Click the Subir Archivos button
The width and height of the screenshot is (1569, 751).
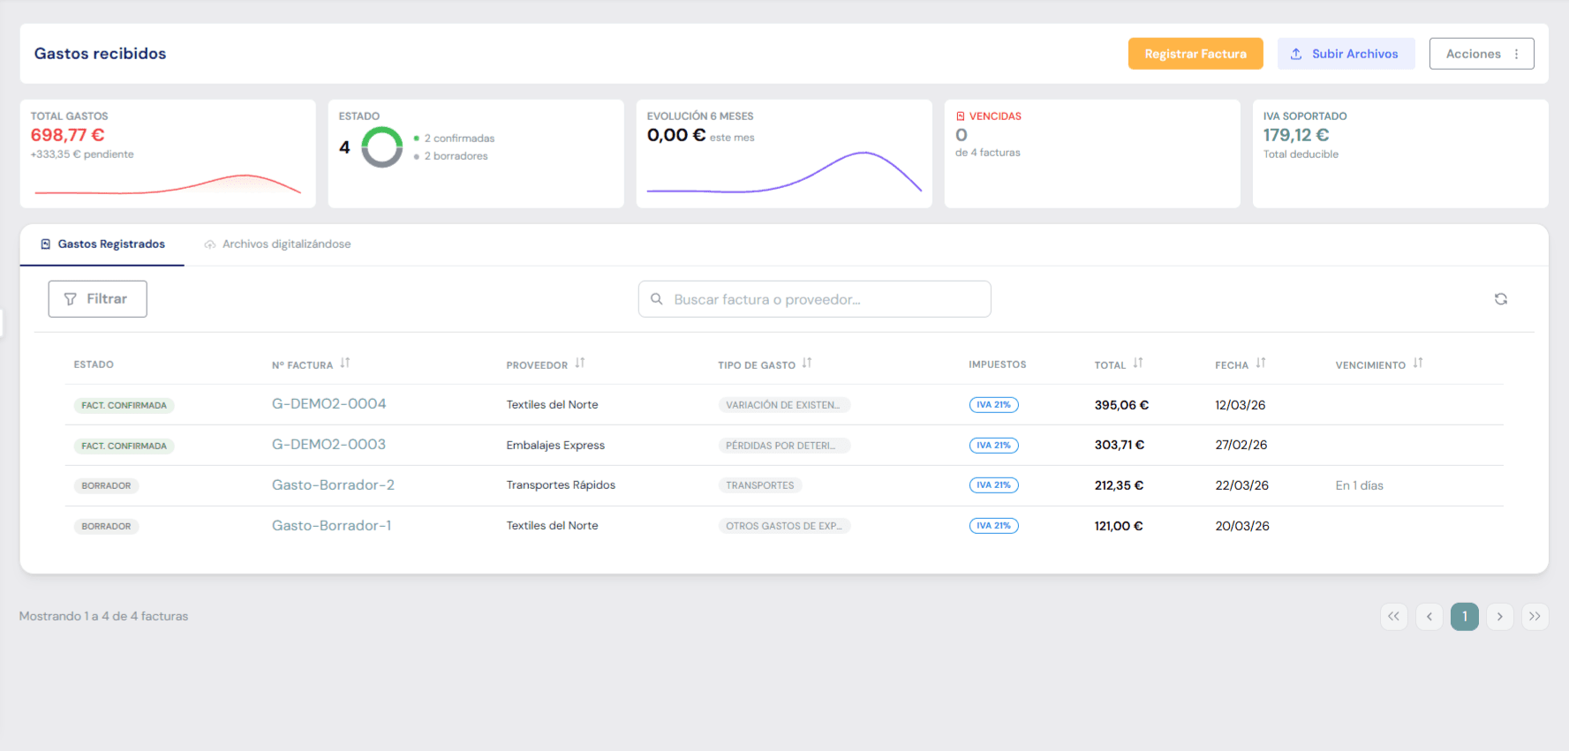1346,54
